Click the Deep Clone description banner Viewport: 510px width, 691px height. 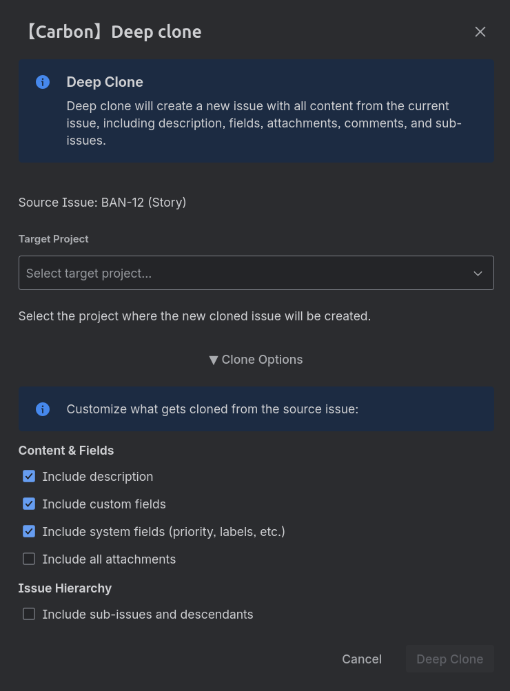pyautogui.click(x=256, y=110)
